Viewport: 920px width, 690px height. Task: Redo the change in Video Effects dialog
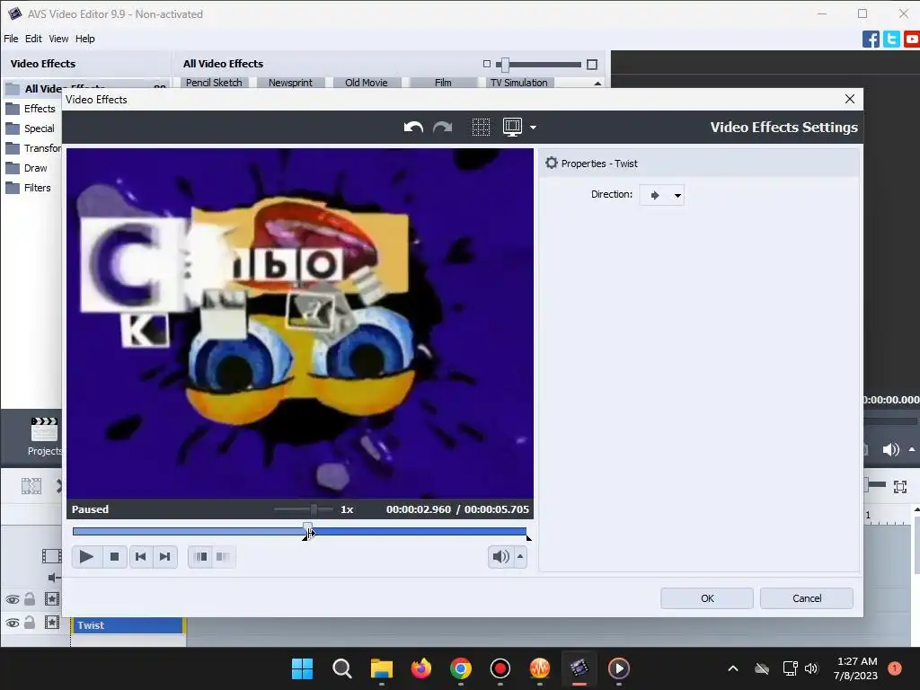click(x=442, y=128)
